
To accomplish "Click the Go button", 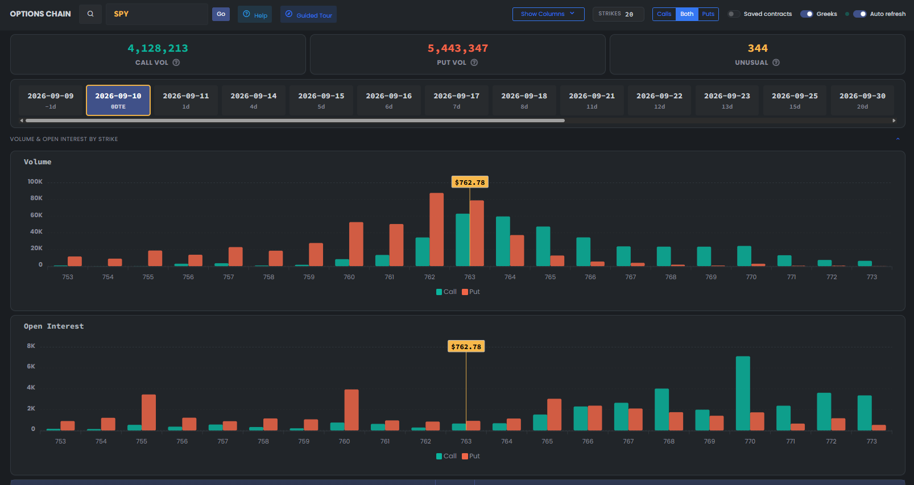I will click(x=221, y=14).
